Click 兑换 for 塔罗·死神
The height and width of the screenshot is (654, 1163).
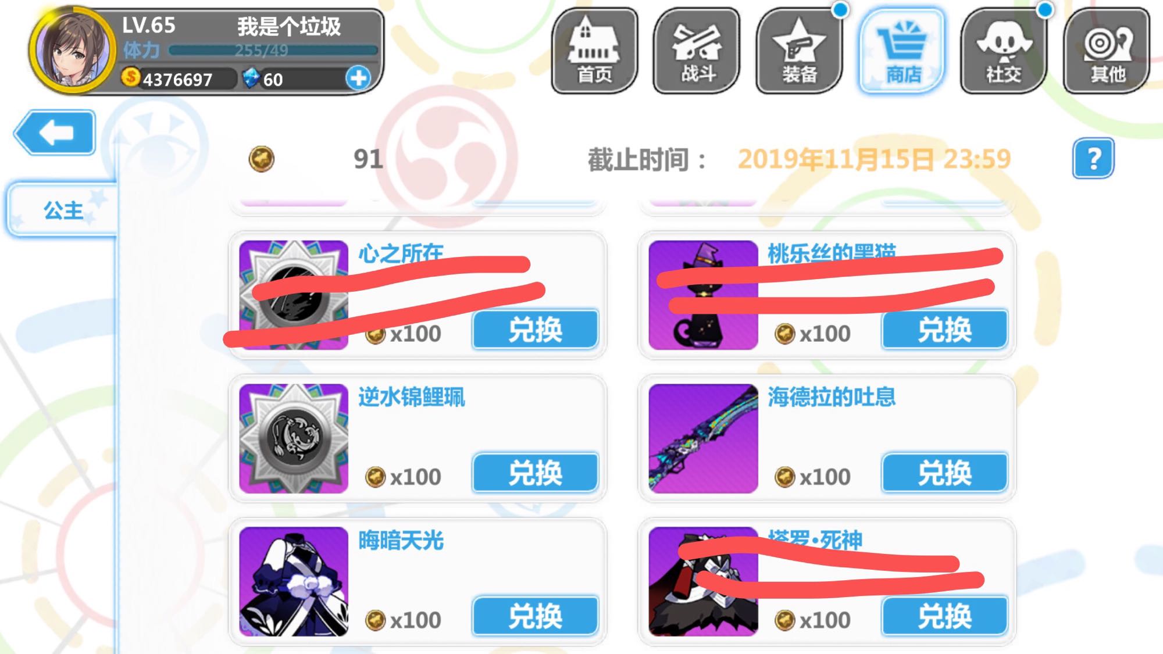pyautogui.click(x=945, y=616)
